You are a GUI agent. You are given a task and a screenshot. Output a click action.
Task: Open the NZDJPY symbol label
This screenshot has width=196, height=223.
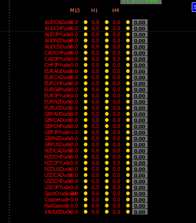57,163
